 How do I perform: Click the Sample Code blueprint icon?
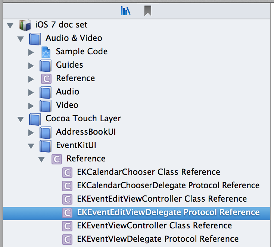click(x=46, y=52)
